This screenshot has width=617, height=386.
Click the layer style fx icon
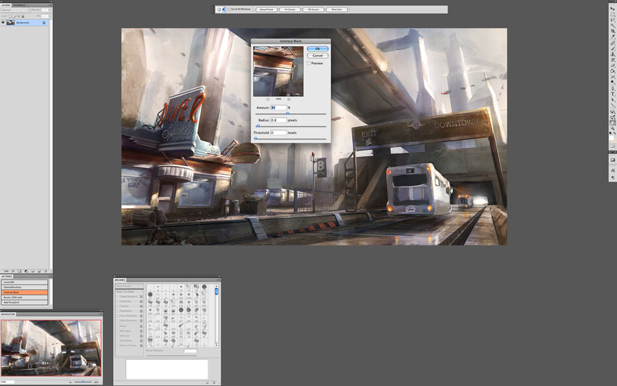[x=13, y=271]
